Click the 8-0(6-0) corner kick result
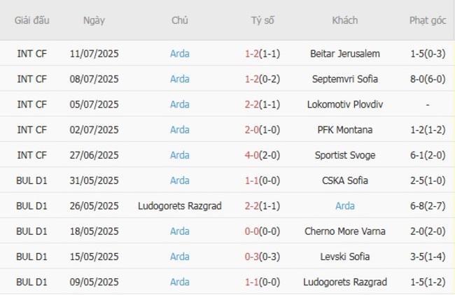 tap(427, 79)
